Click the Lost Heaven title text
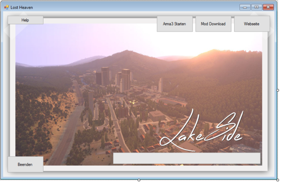The height and width of the screenshot is (184, 282). click(22, 8)
